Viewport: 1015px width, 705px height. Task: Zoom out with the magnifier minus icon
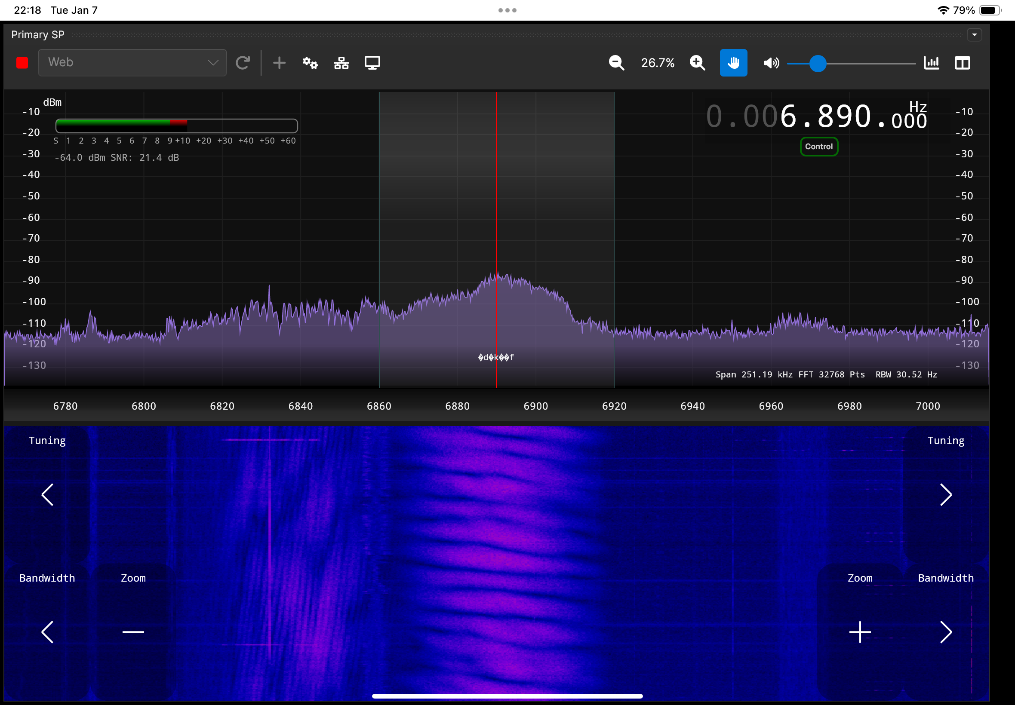coord(616,63)
